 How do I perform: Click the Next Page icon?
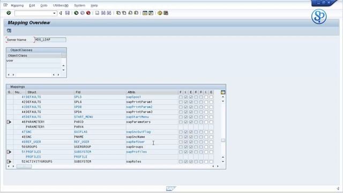[130, 13]
